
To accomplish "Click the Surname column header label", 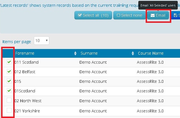I will pos(89,53).
